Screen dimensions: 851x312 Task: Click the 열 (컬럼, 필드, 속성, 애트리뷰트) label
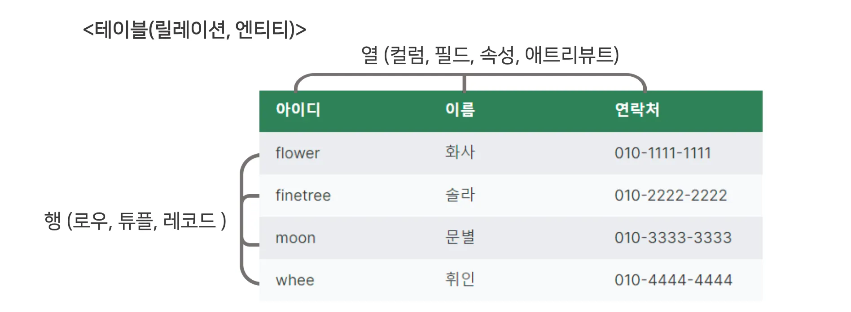tap(490, 55)
